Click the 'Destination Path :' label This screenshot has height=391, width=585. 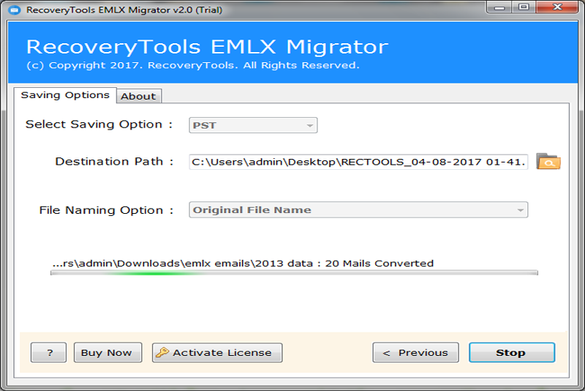114,161
